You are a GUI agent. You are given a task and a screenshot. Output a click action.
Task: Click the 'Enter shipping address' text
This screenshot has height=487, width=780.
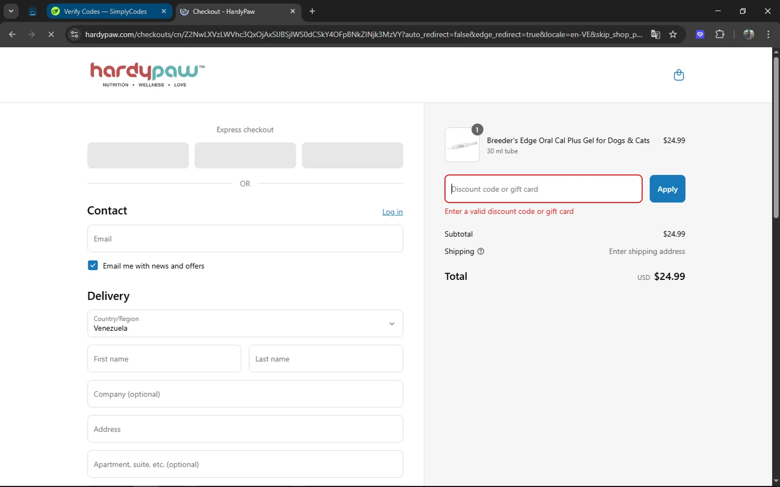(647, 251)
